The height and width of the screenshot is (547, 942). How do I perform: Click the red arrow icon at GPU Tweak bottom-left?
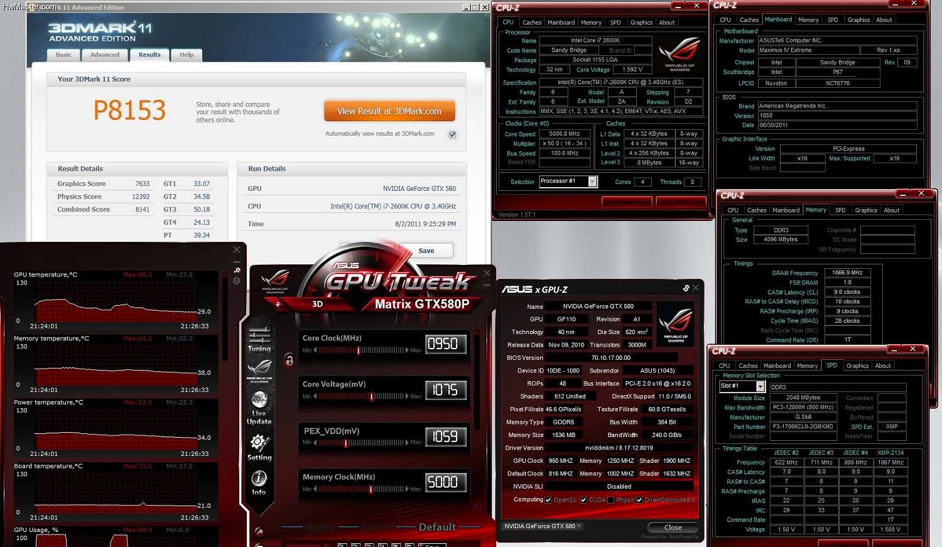[259, 531]
